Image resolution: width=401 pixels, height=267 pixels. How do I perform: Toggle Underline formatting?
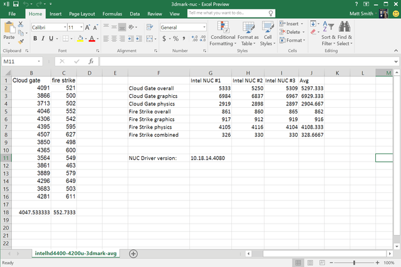pyautogui.click(x=51, y=39)
